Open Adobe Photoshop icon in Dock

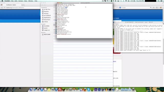(99, 89)
